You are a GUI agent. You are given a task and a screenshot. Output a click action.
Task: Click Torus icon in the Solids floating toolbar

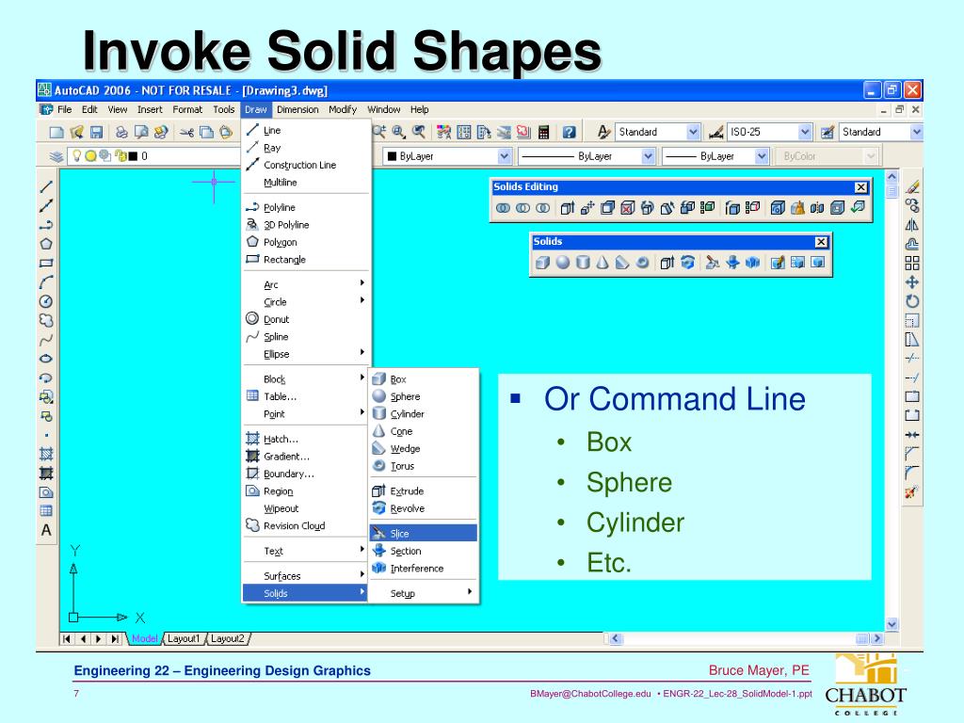coord(642,263)
